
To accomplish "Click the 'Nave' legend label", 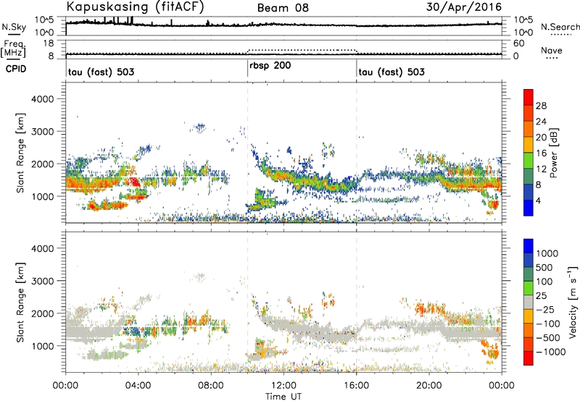I will click(552, 50).
